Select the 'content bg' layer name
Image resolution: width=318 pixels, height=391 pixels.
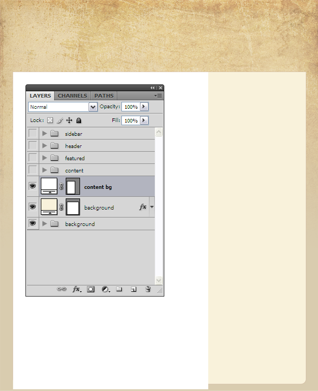[98, 187]
